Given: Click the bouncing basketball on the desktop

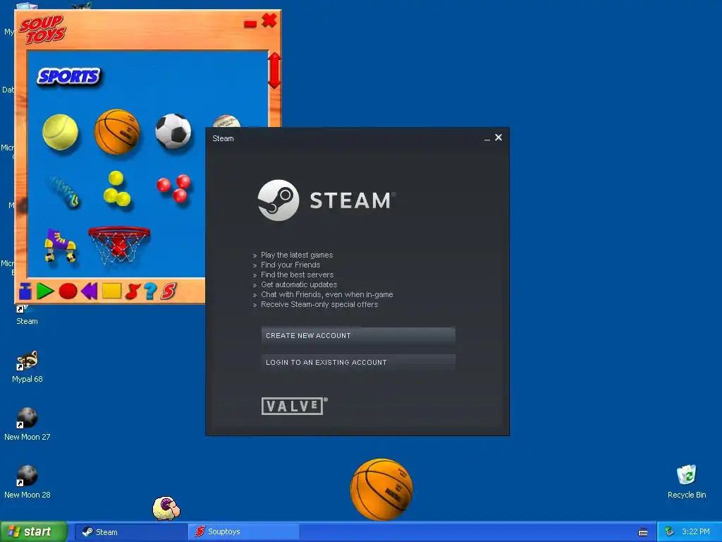Looking at the screenshot, I should click(x=381, y=490).
